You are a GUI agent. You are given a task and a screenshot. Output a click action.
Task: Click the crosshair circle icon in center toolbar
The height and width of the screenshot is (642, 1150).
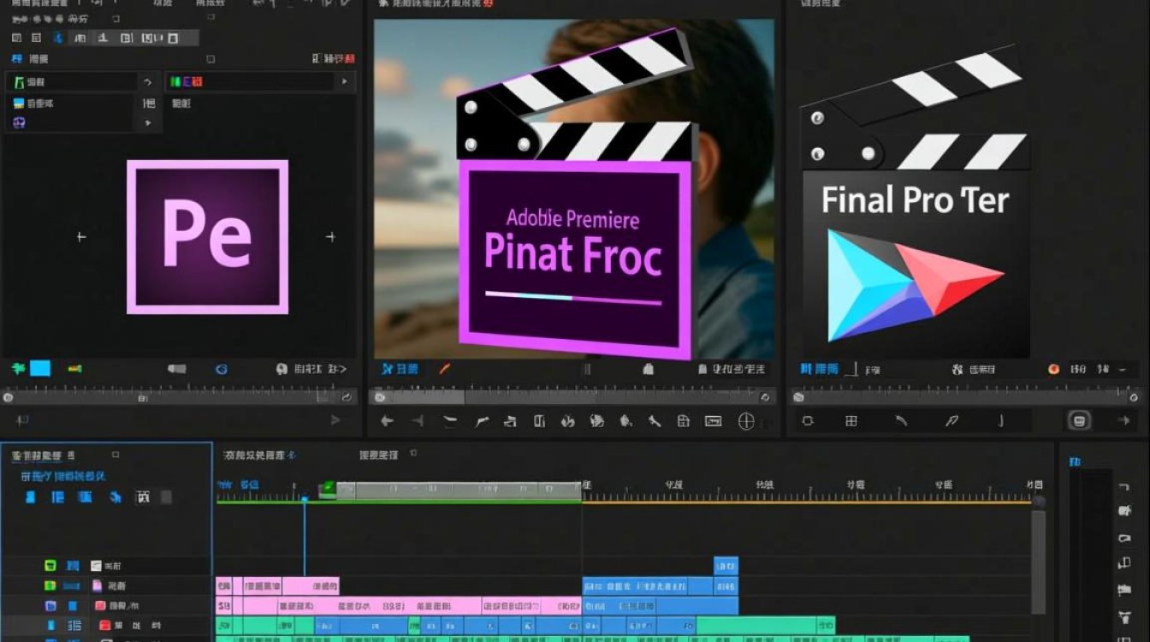pyautogui.click(x=746, y=420)
